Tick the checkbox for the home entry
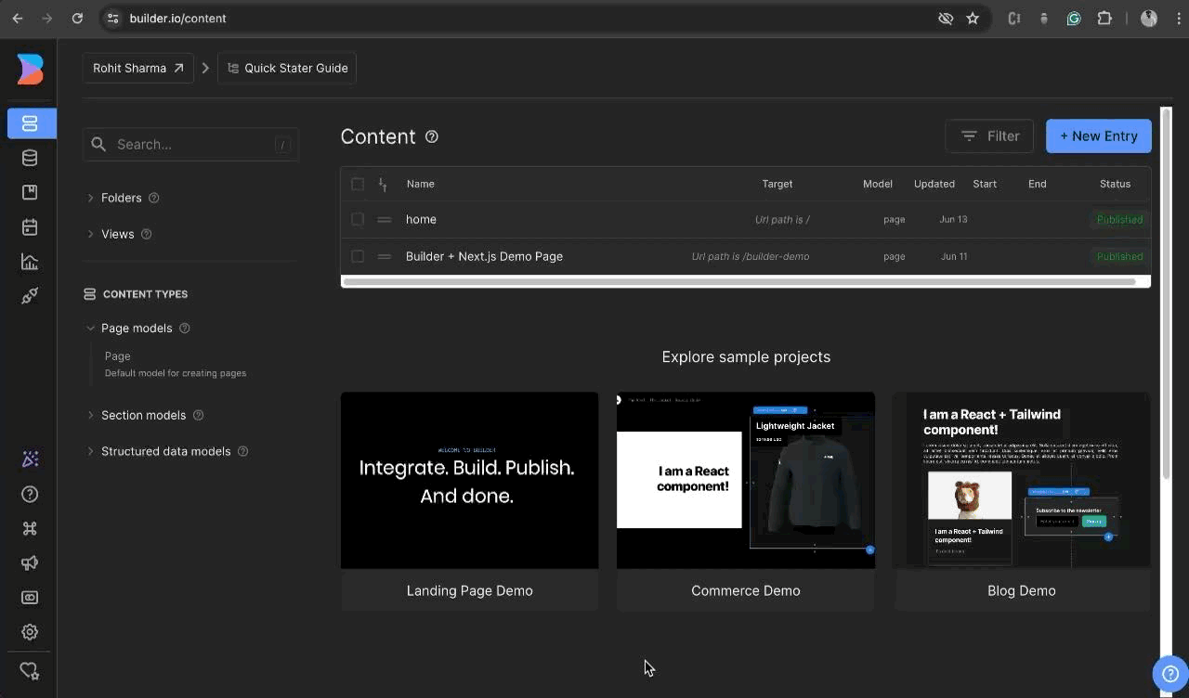The width and height of the screenshot is (1189, 698). click(x=358, y=219)
